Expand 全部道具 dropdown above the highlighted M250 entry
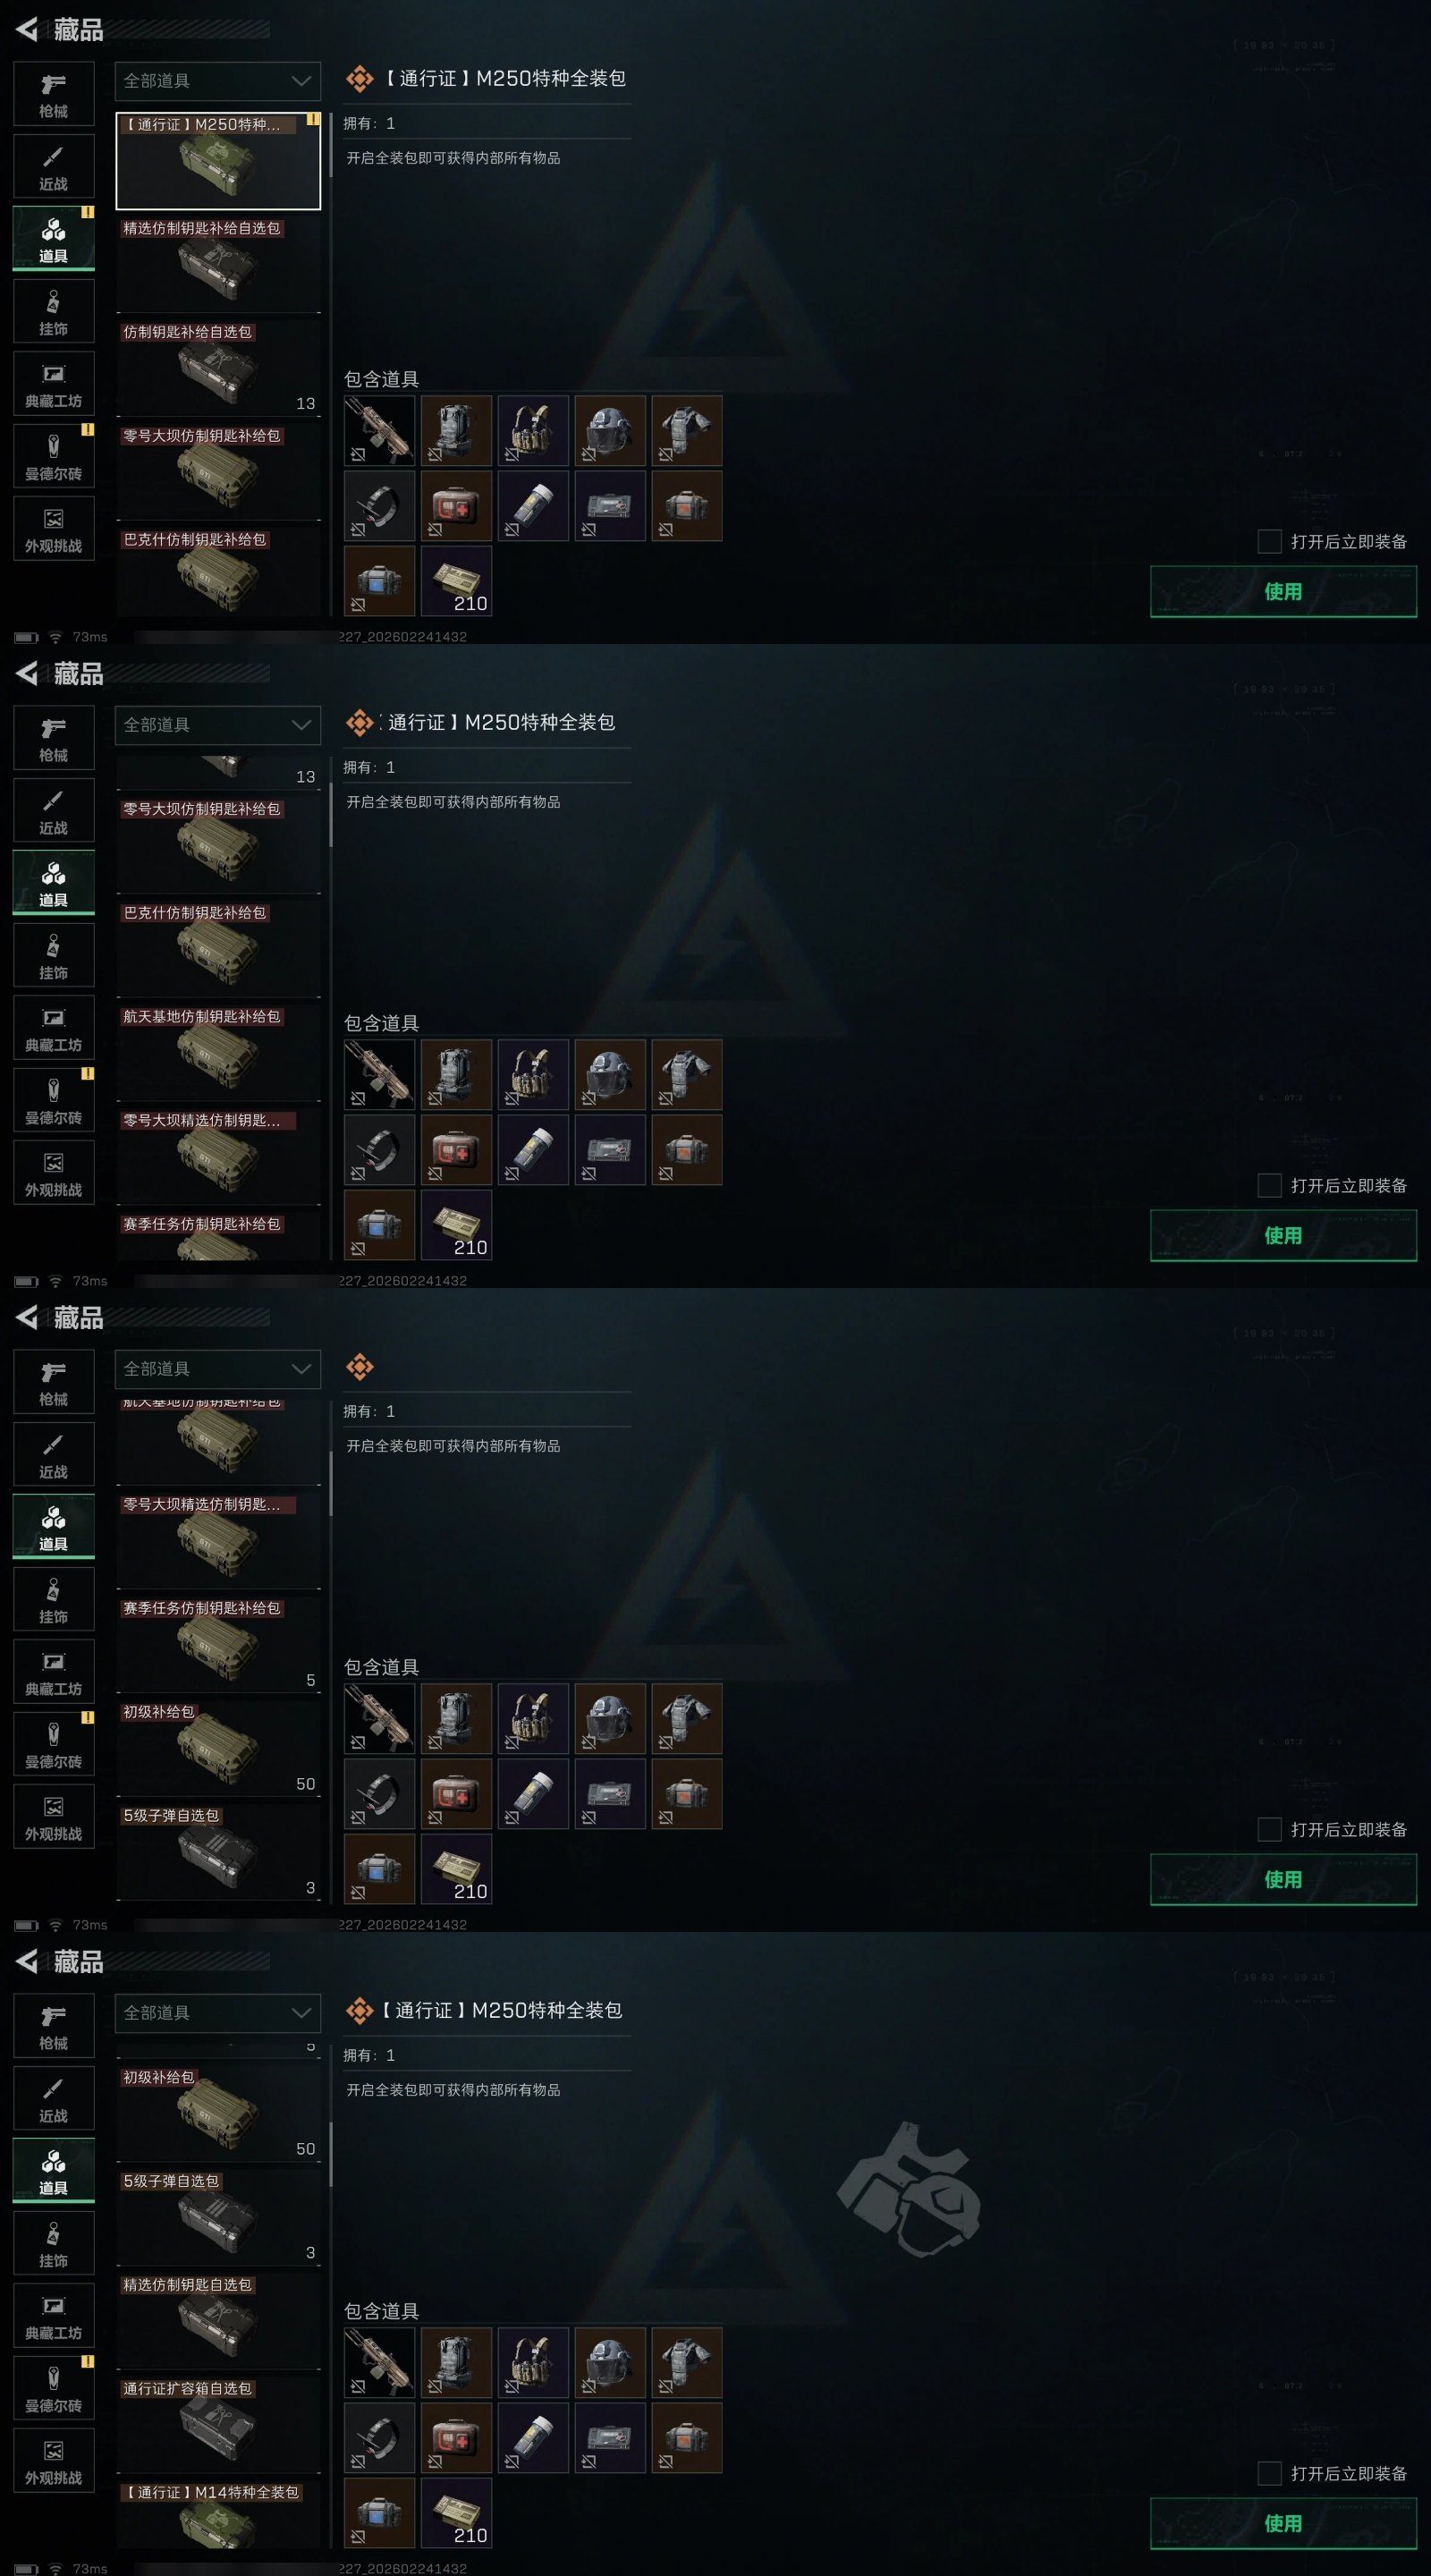 tap(218, 81)
